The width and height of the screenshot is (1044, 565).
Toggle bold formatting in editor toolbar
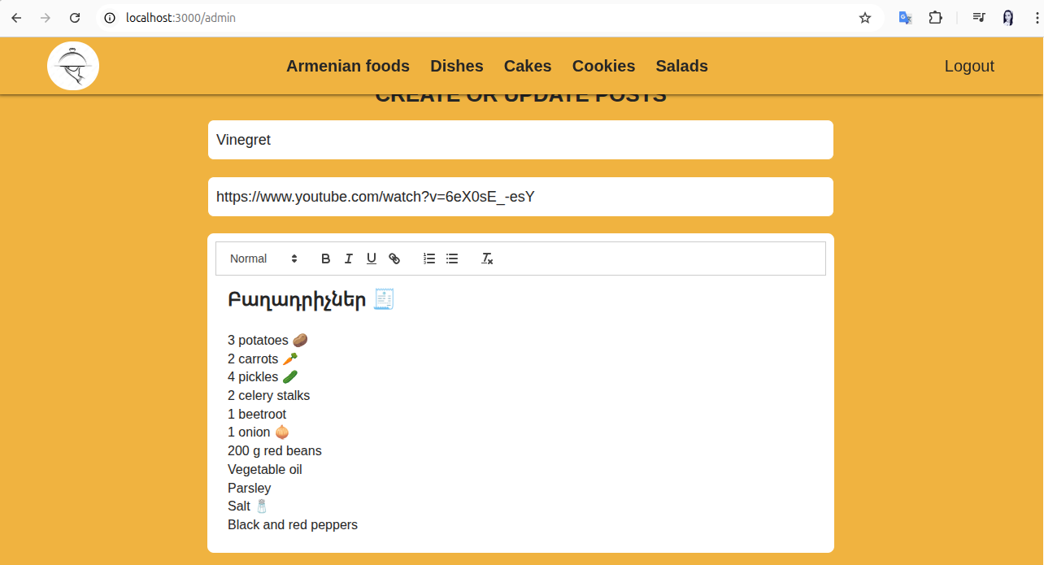[325, 259]
